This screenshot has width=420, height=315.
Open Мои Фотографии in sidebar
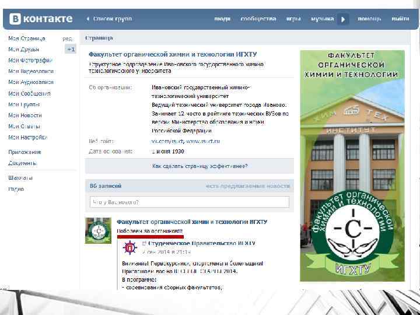30,60
